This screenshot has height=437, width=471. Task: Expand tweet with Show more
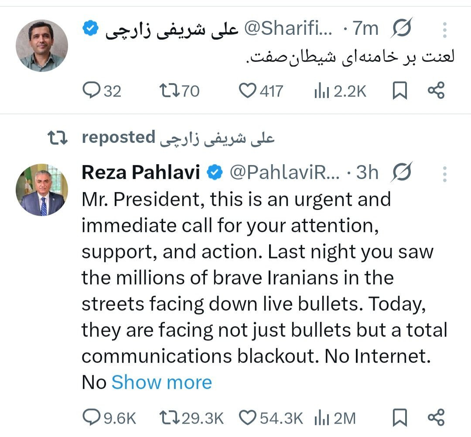point(161,383)
